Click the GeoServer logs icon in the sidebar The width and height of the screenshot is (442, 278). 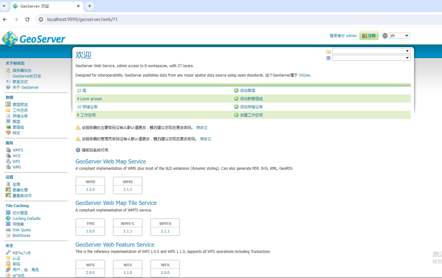(x=8, y=76)
